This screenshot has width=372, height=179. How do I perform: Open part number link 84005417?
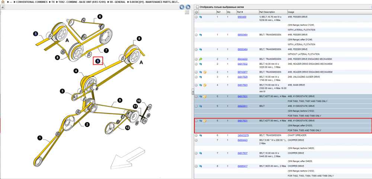point(243,166)
